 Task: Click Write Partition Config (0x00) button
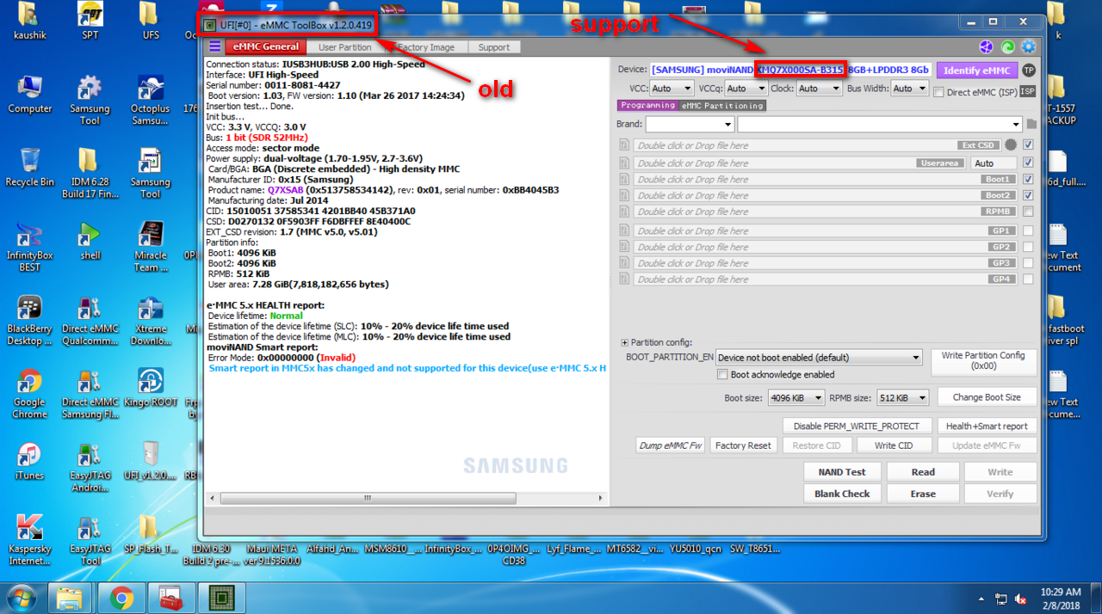coord(983,361)
